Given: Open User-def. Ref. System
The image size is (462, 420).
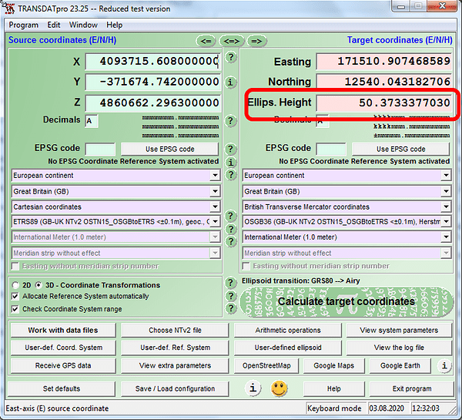Looking at the screenshot, I should (x=175, y=348).
